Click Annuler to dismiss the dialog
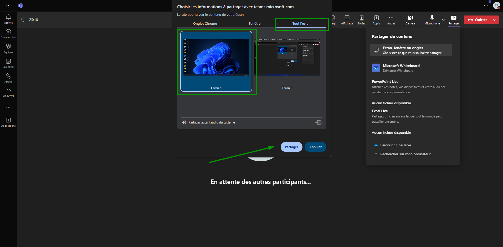 315,147
